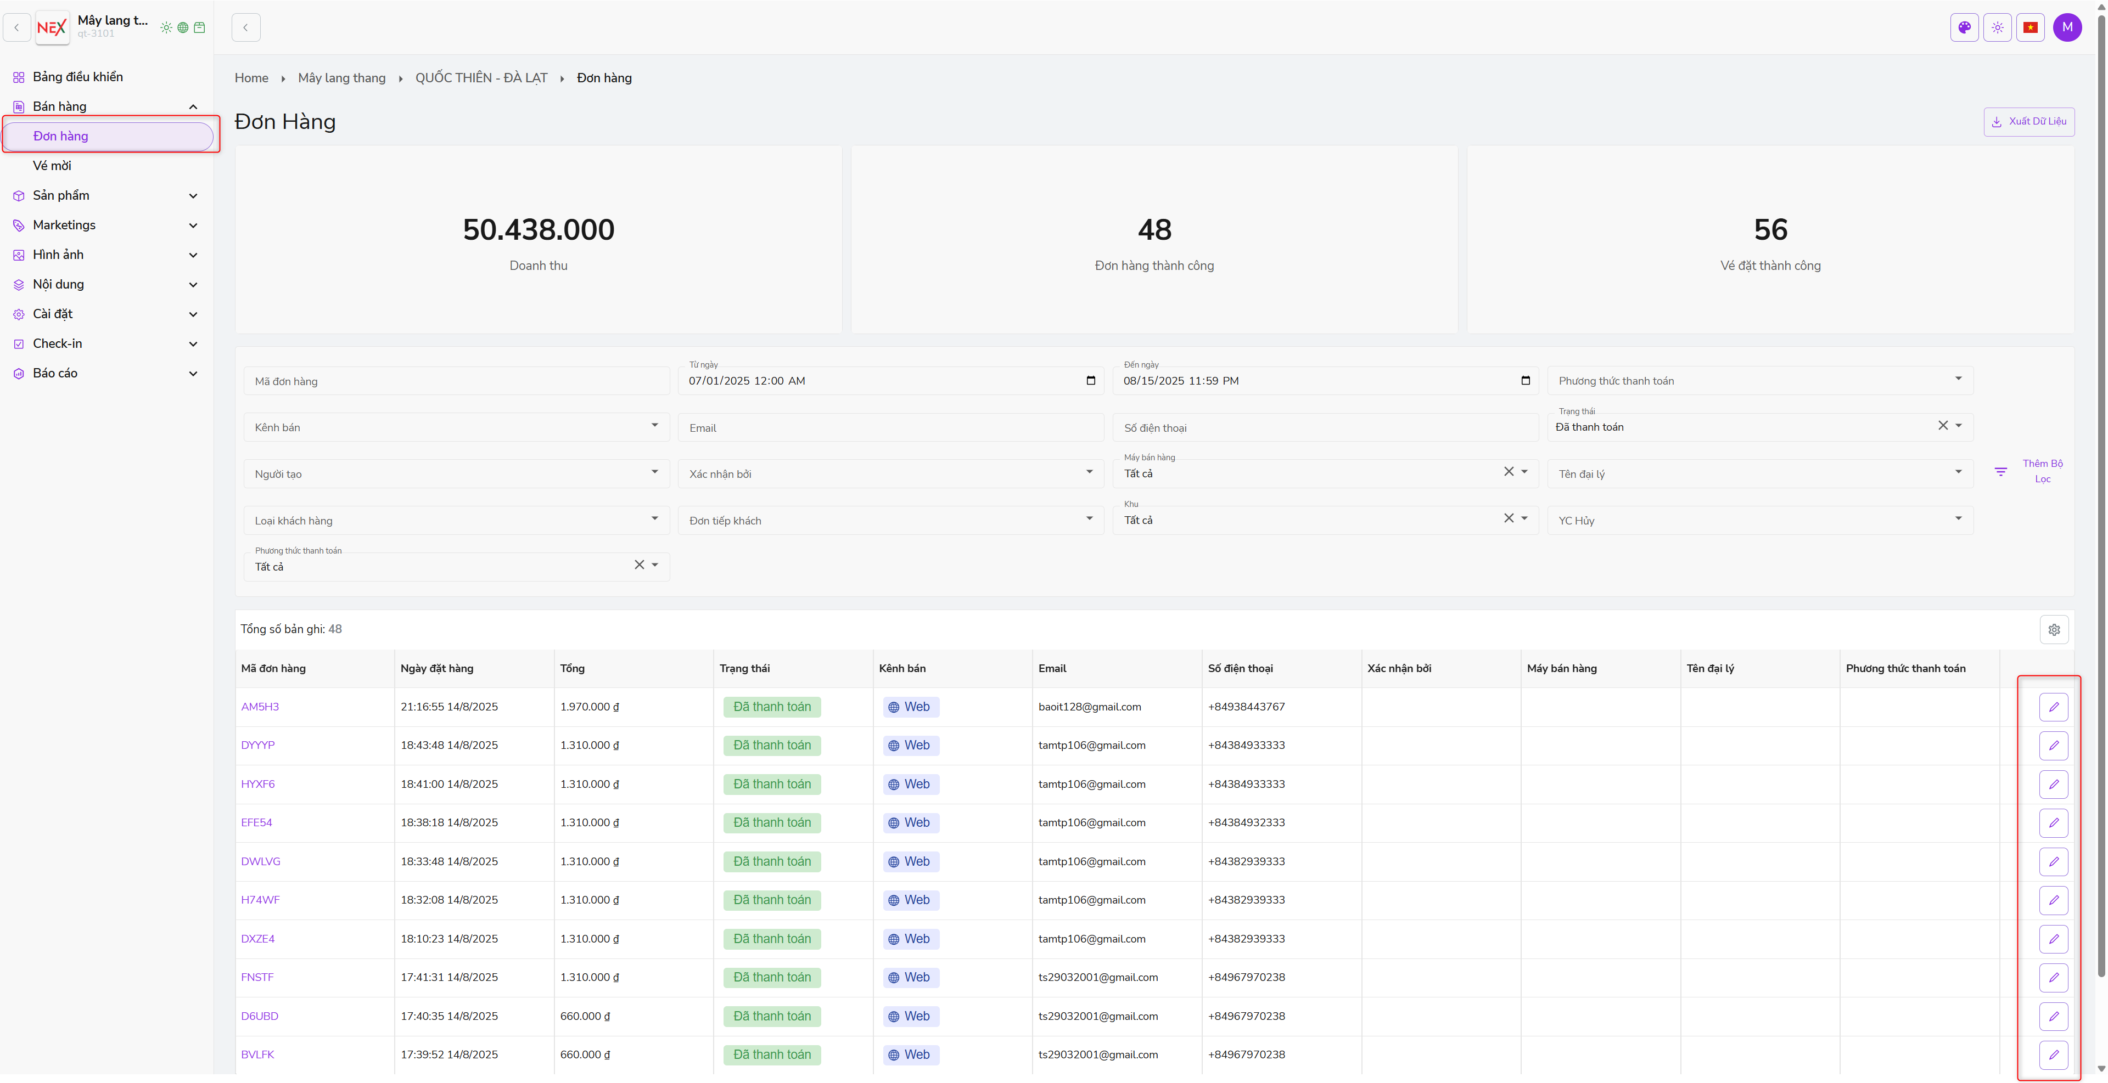The image size is (2108, 1083).
Task: Click the Thêm Bộ Lọc filter icon
Action: pos(2000,471)
